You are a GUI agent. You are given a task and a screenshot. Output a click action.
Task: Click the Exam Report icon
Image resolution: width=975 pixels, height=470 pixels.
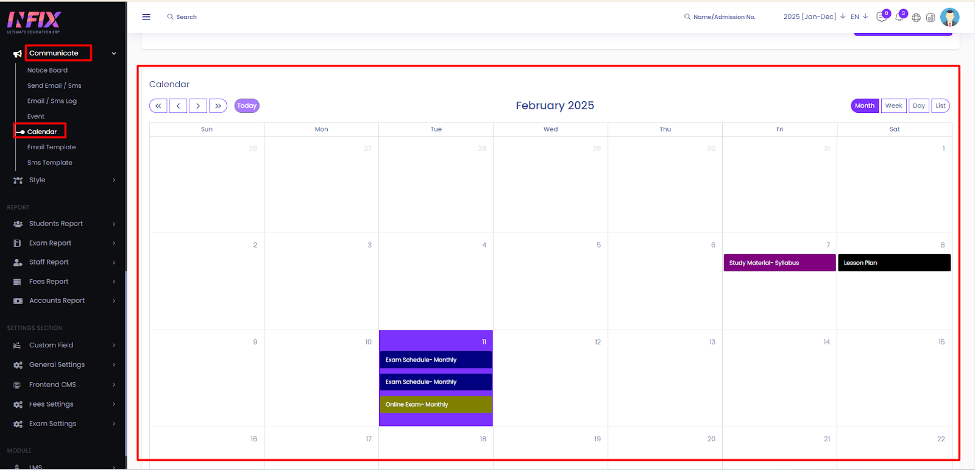pyautogui.click(x=18, y=243)
